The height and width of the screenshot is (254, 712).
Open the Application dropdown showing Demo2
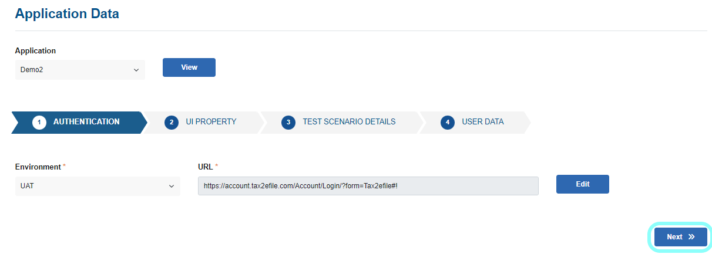coord(79,70)
